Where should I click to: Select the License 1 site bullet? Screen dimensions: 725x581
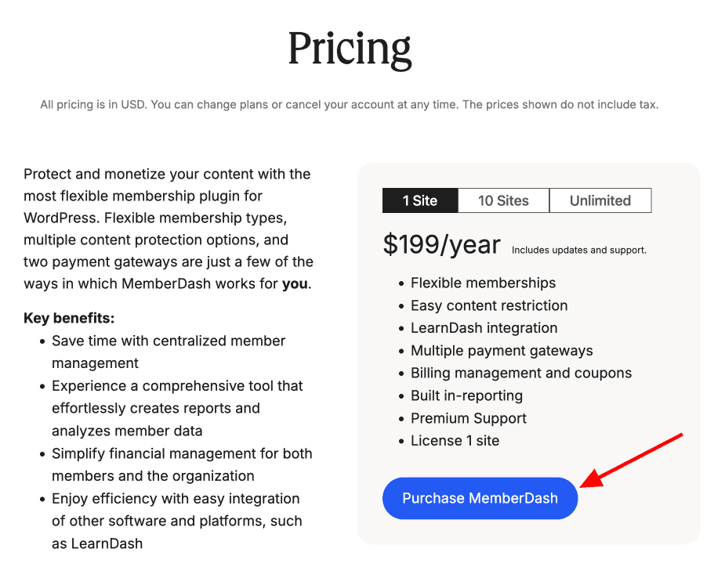coord(455,441)
